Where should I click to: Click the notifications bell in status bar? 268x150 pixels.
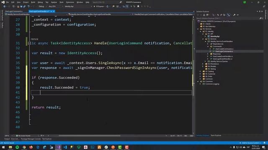tap(264, 143)
